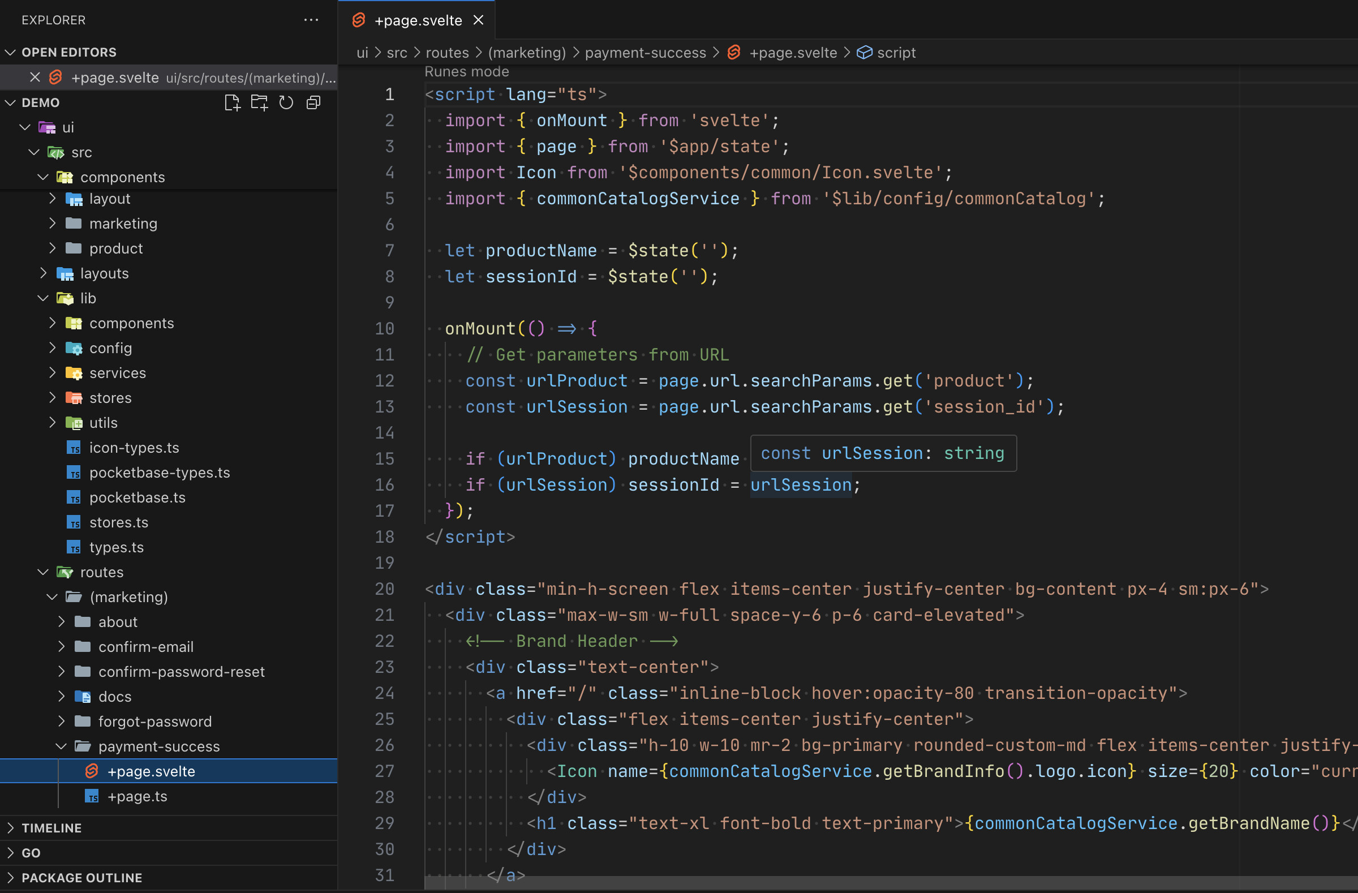Image resolution: width=1358 pixels, height=893 pixels.
Task: Click the horizontal scrollbar at editor bottom
Action: point(890,883)
